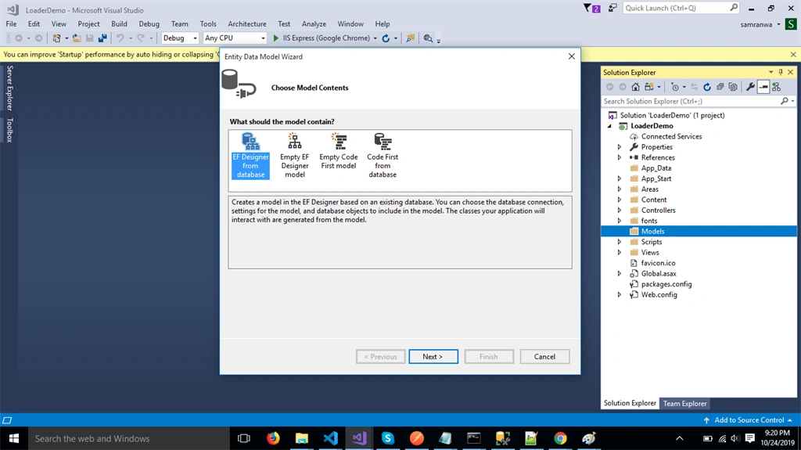Click the Collapse All icon in Solution Explorer

pos(720,87)
